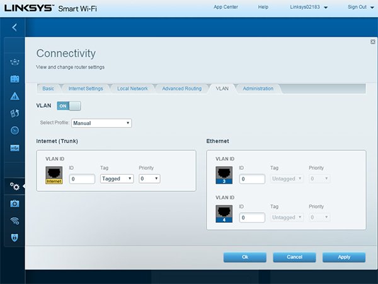Open the Wireless settings icon
The width and height of the screenshot is (378, 284).
tap(14, 221)
